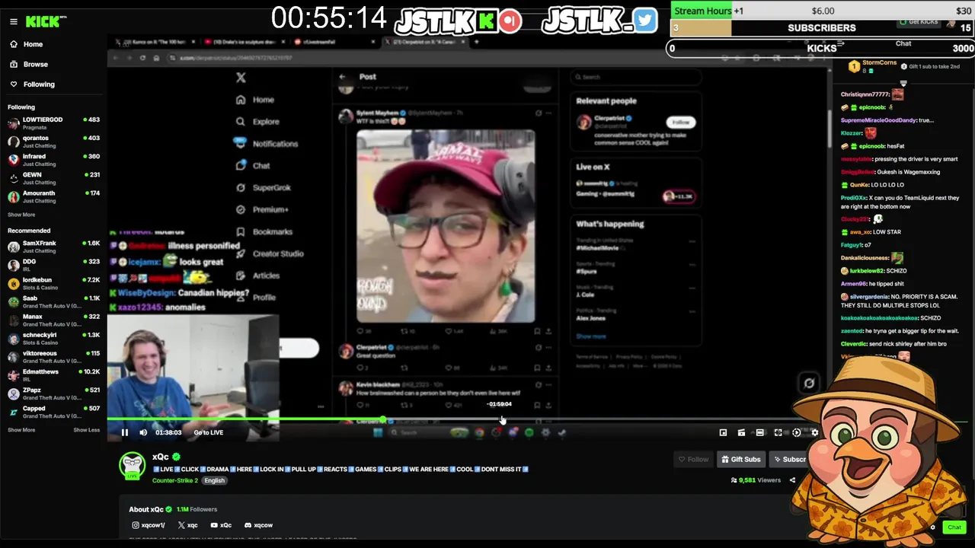Viewport: 975px width, 548px height.
Task: Click the English language tag
Action: [x=214, y=480]
